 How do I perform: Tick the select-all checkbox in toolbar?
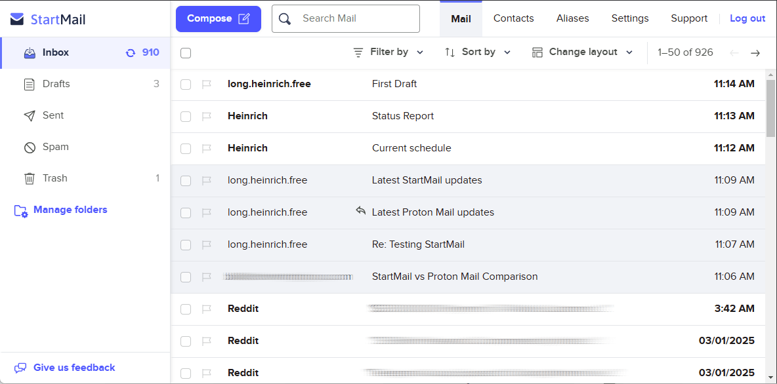tap(186, 53)
